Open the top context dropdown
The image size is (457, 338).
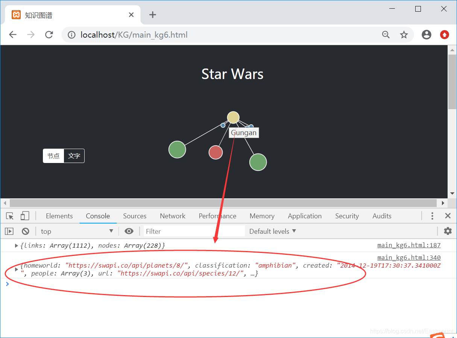(x=77, y=231)
